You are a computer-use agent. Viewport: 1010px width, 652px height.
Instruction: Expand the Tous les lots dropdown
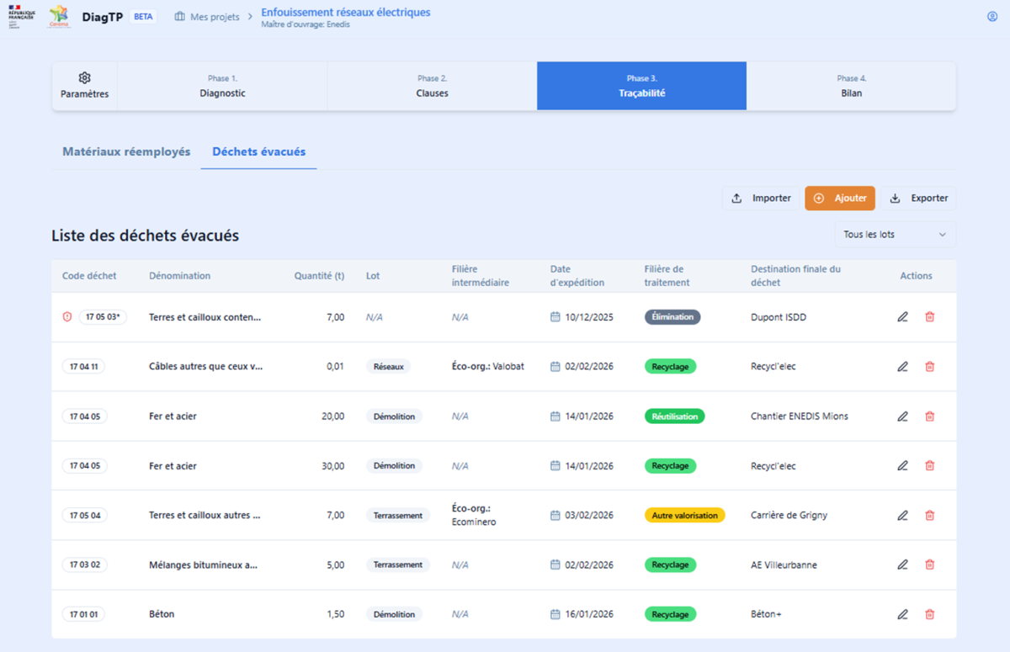895,235
